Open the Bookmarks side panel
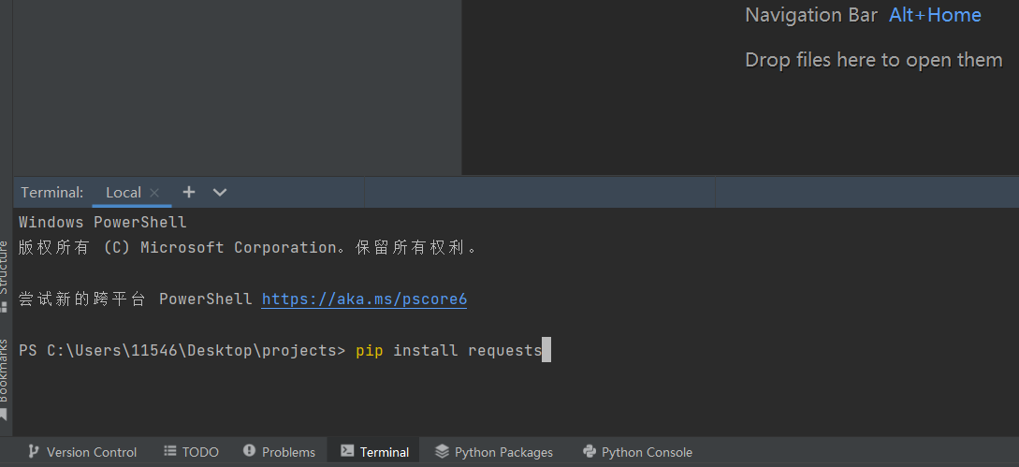The height and width of the screenshot is (467, 1019). coord(5,378)
